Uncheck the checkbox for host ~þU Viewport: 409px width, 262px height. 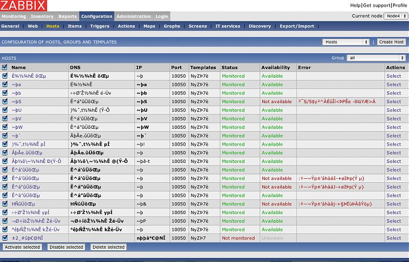(5, 110)
